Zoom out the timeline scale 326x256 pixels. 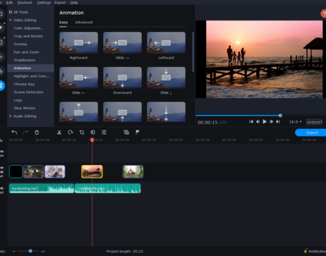[x=14, y=251]
